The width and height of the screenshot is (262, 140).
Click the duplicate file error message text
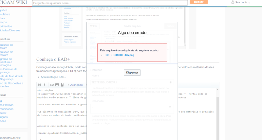[129, 50]
